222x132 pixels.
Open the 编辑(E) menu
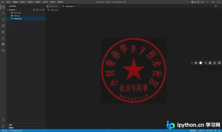tap(16, 2)
